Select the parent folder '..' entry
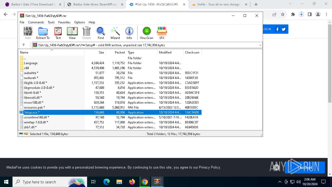 [25, 58]
